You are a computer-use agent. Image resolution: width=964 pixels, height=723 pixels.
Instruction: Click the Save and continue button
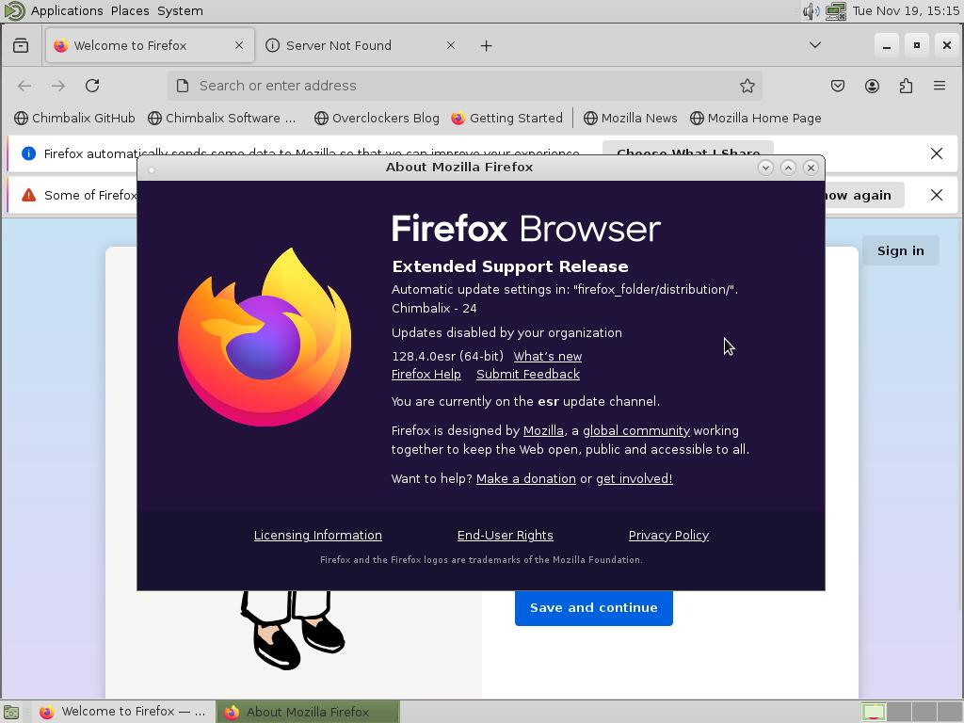[x=594, y=608]
